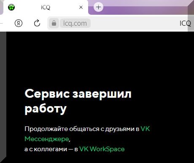
Task: Click text а с коллегами — в
Action: pos(51,149)
